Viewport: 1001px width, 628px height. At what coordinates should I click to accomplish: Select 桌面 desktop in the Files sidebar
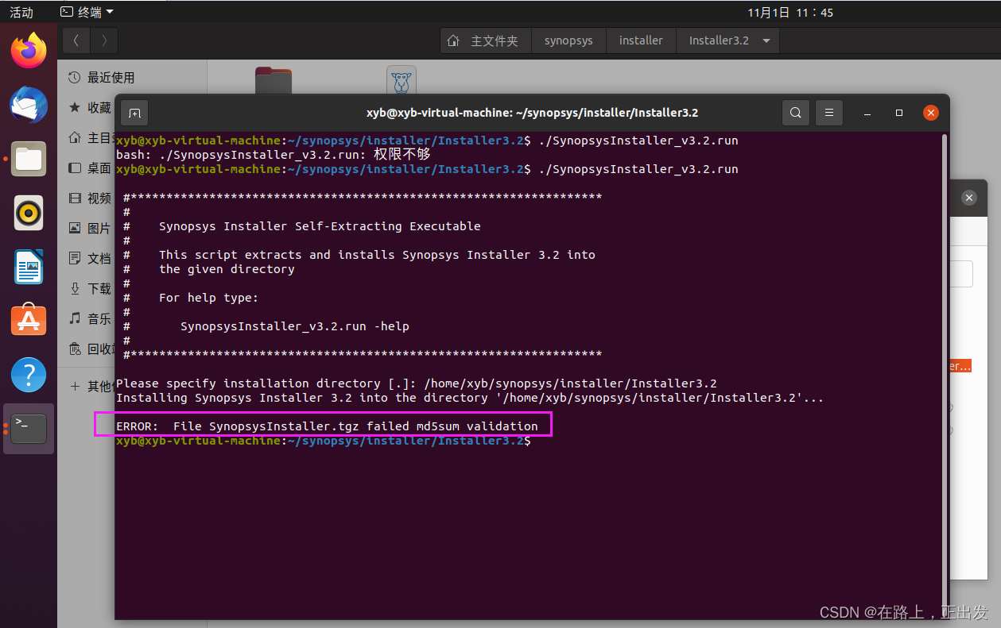(x=91, y=168)
